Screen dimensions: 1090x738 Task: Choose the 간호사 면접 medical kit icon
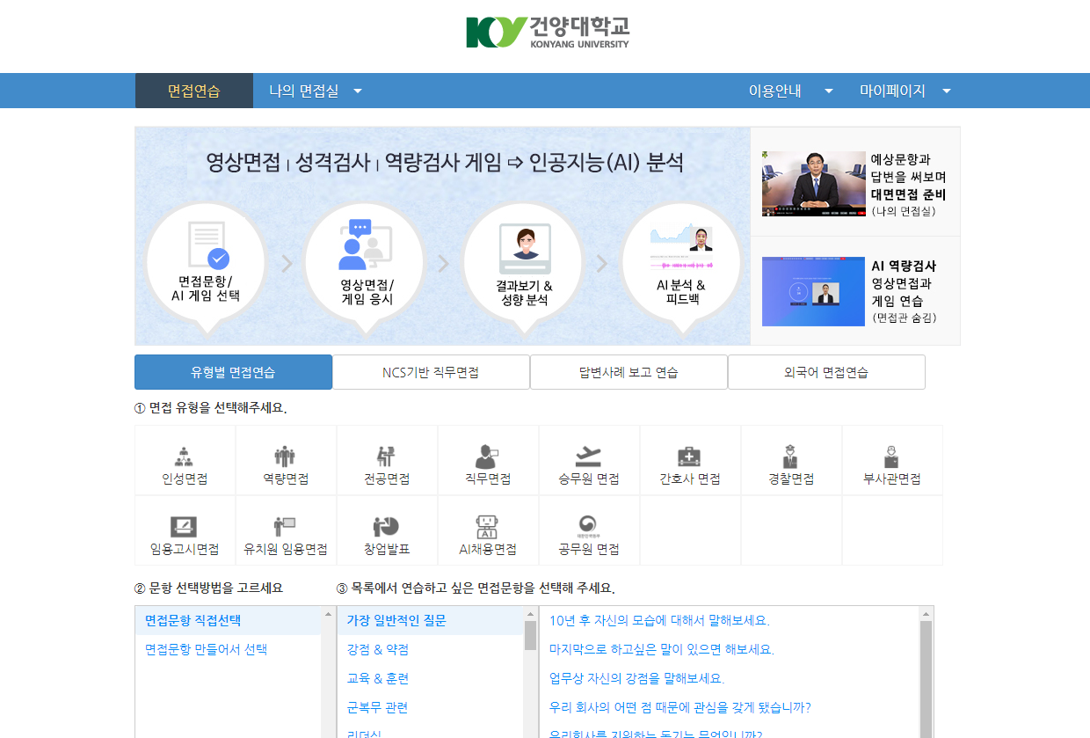coord(690,459)
